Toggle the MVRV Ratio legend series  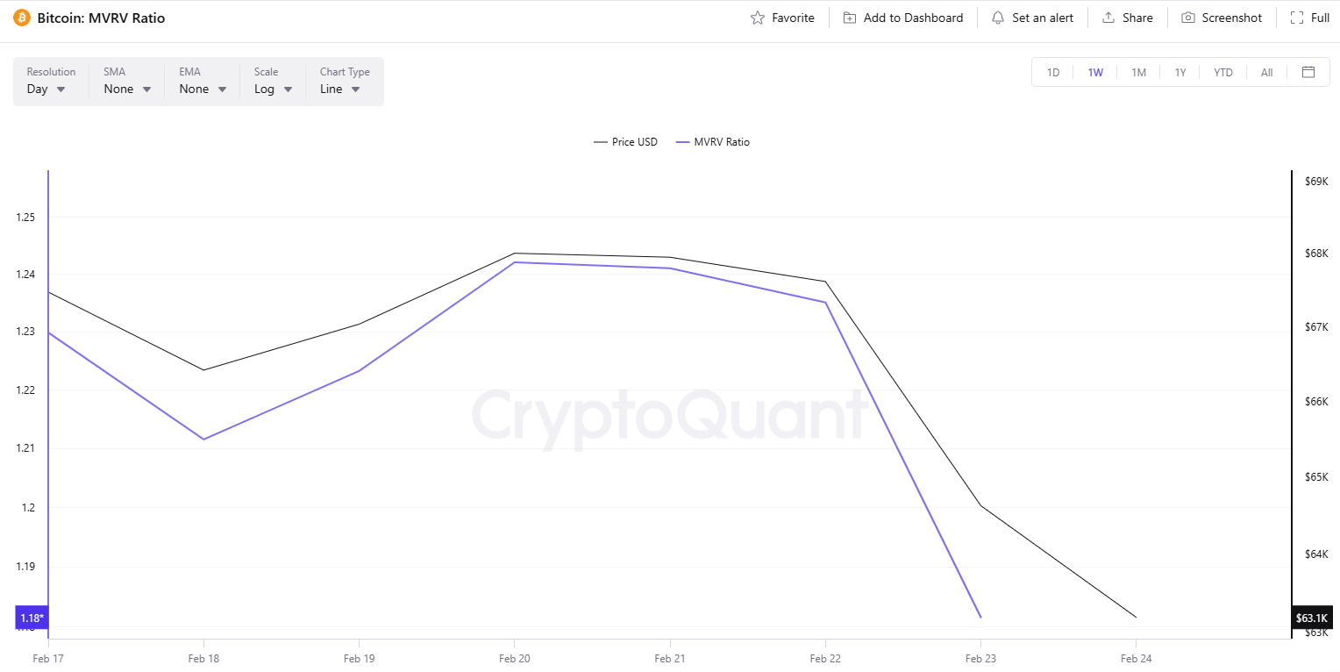[713, 141]
